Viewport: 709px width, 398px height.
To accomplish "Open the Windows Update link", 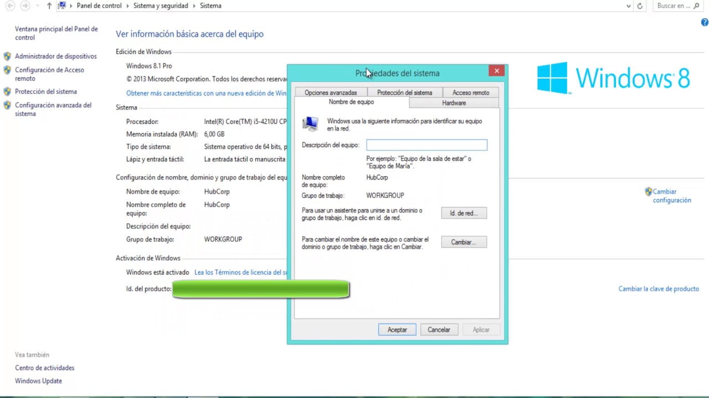I will pyautogui.click(x=38, y=381).
